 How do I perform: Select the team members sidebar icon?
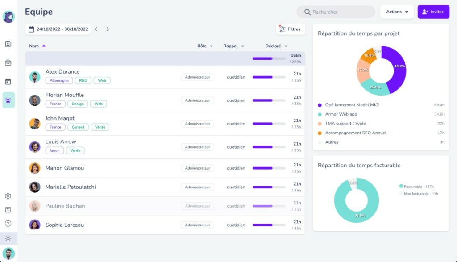click(8, 100)
